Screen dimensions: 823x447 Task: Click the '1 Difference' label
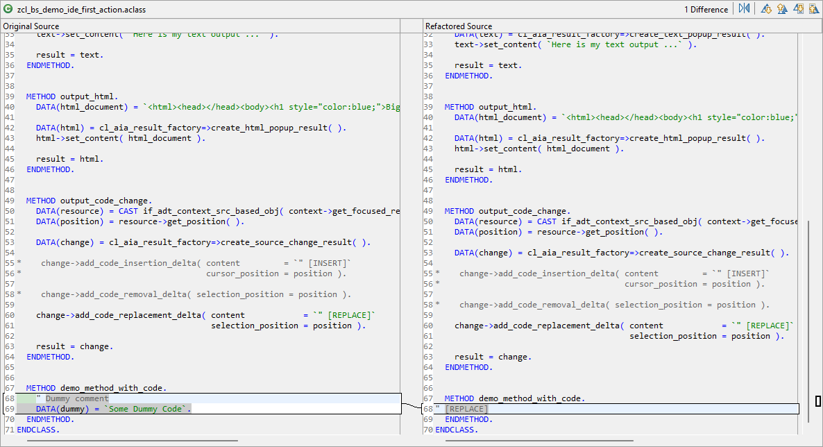click(x=706, y=10)
